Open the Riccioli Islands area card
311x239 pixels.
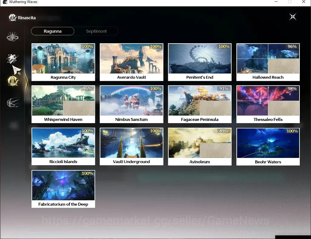pyautogui.click(x=63, y=146)
